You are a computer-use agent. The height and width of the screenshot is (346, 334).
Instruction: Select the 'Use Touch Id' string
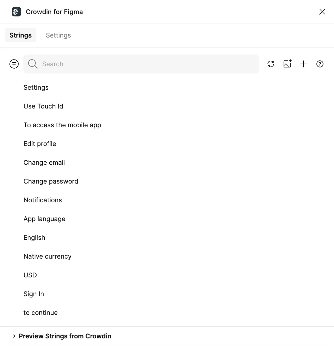point(43,106)
